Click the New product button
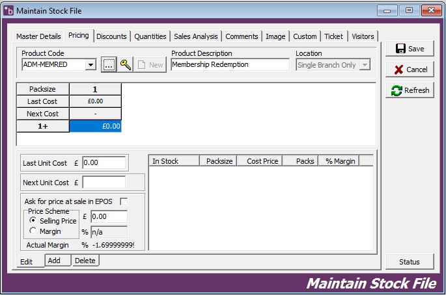The image size is (446, 295). pos(150,64)
